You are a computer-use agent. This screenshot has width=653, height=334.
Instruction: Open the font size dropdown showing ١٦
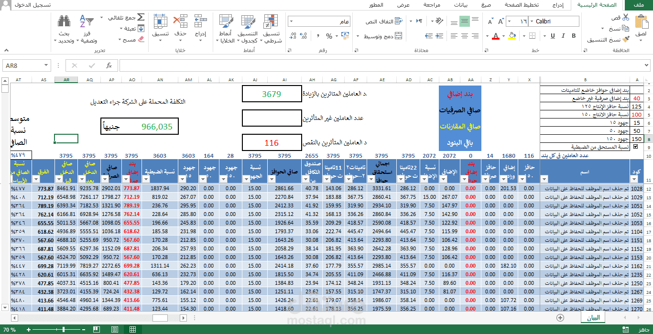(510, 22)
